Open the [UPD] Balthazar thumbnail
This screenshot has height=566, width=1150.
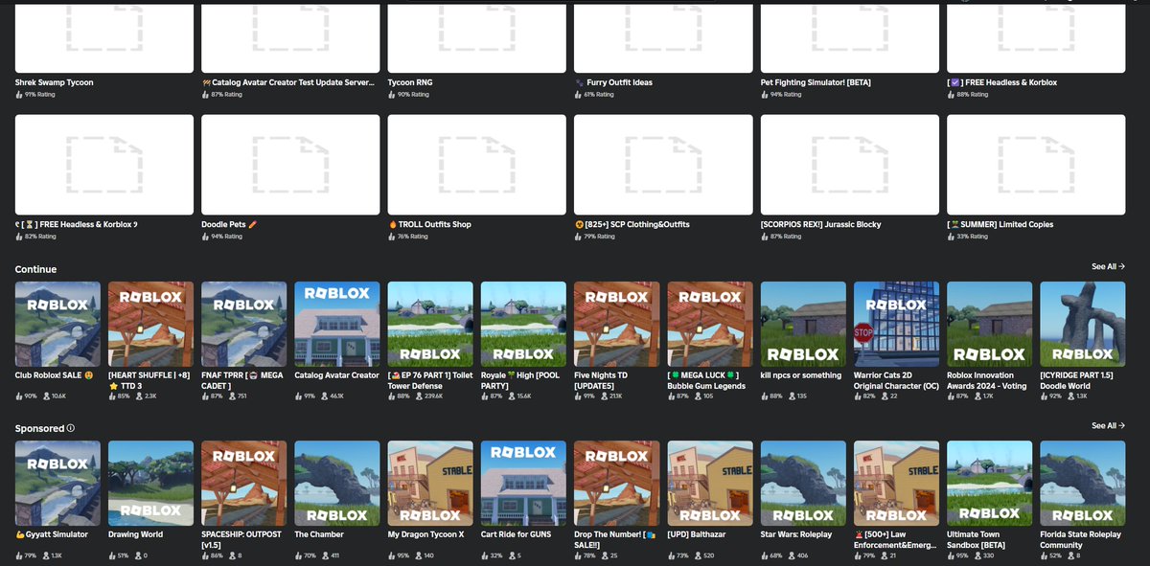(x=710, y=484)
